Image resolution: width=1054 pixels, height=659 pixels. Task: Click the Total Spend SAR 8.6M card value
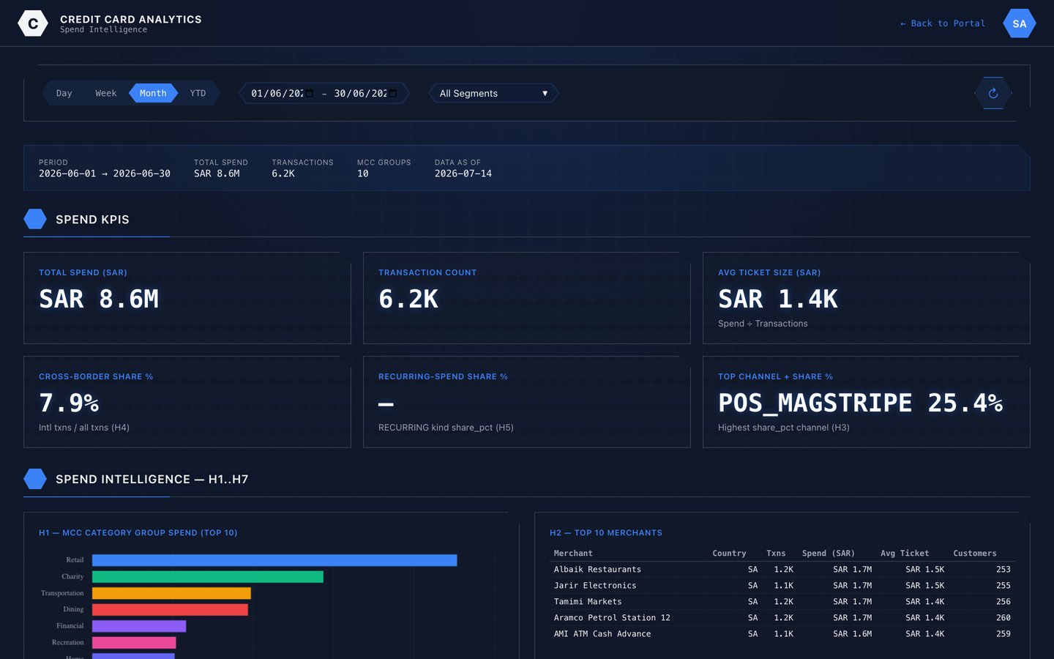pyautogui.click(x=99, y=299)
